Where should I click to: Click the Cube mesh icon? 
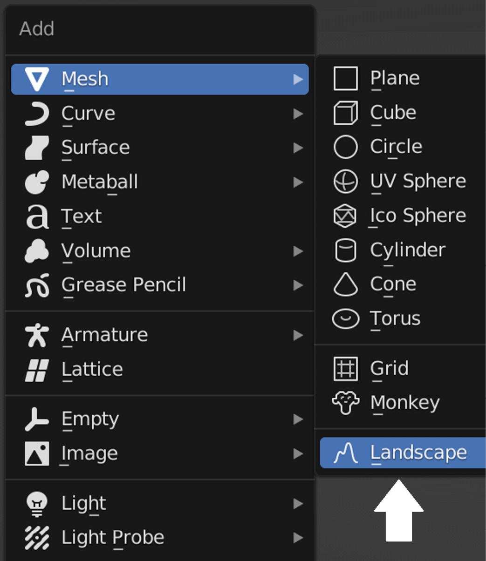(x=346, y=113)
